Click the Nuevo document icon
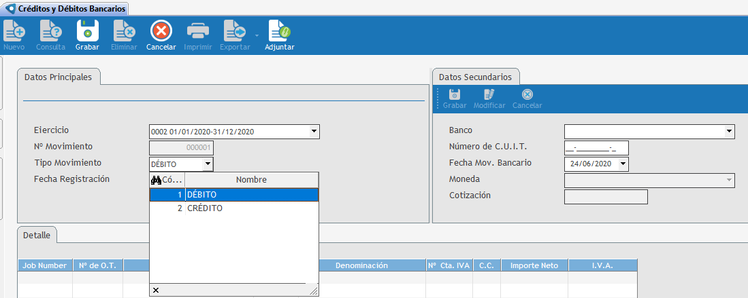748x298 pixels. (x=14, y=31)
